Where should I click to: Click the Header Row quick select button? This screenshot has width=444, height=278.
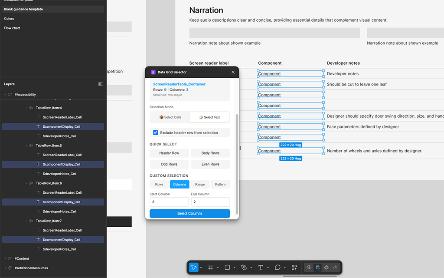(x=169, y=153)
